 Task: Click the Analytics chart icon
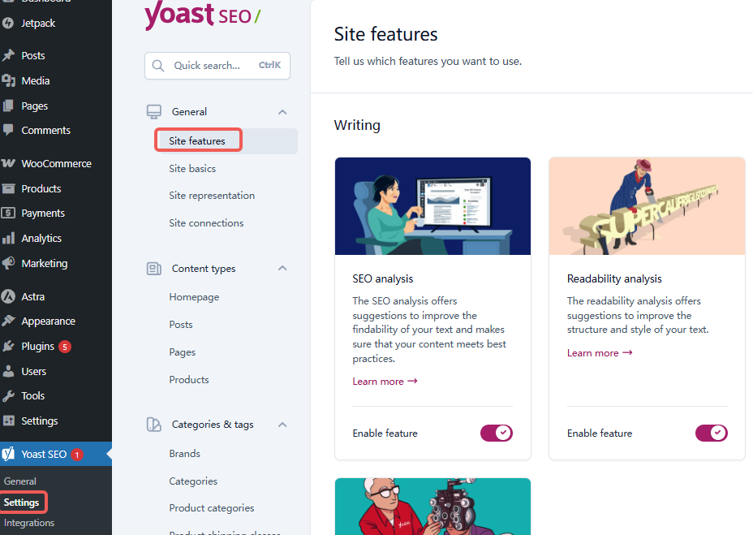(x=10, y=238)
